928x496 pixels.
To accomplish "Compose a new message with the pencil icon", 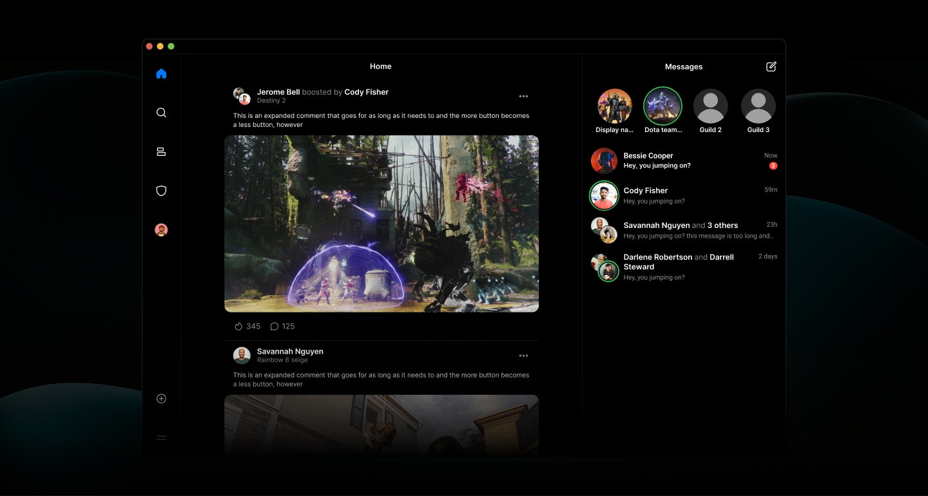I will click(771, 66).
